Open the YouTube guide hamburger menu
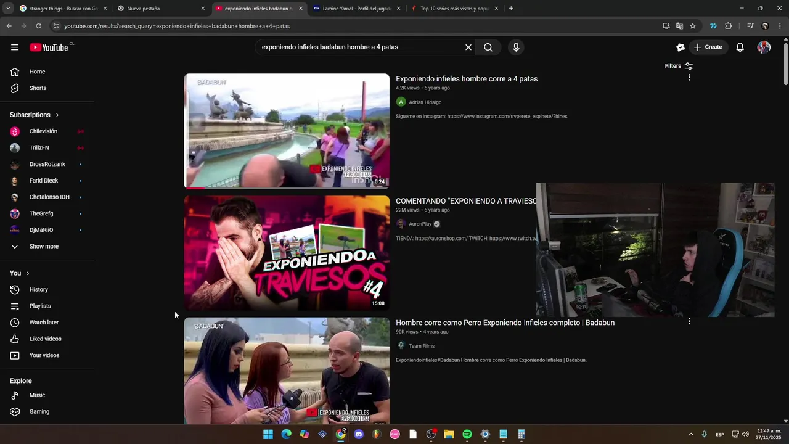The height and width of the screenshot is (444, 789). (x=15, y=47)
